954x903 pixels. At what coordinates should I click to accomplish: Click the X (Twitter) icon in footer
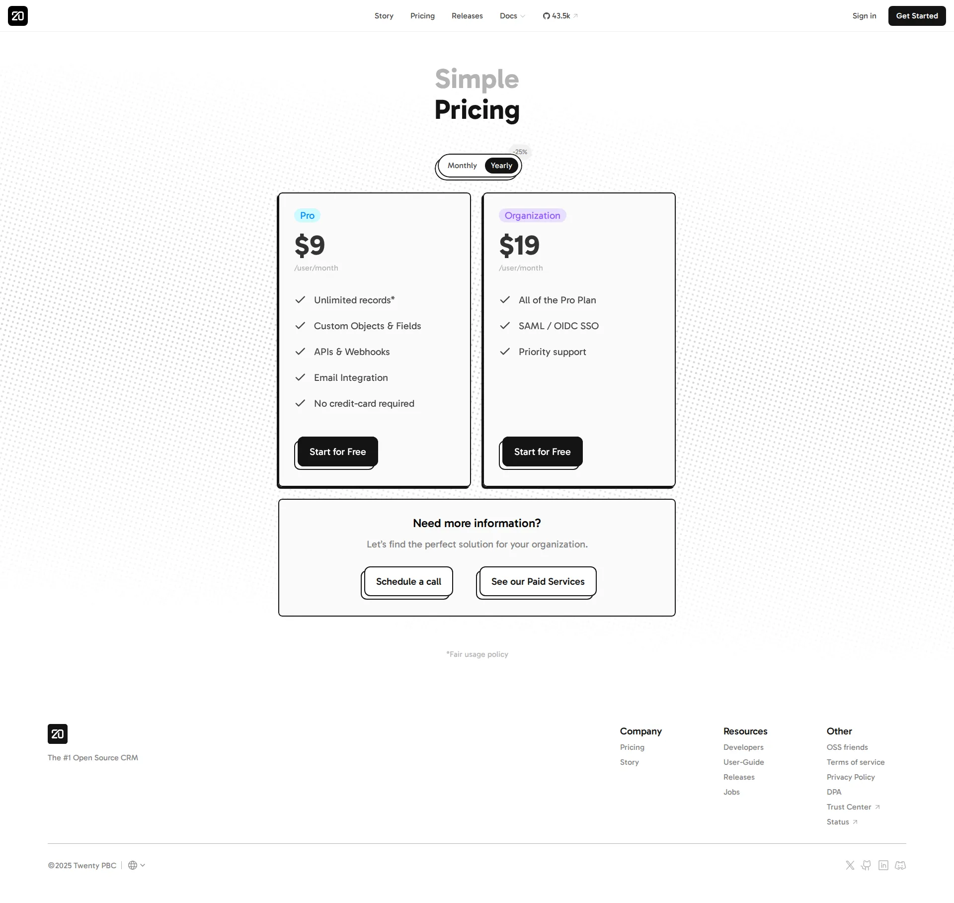pos(850,865)
